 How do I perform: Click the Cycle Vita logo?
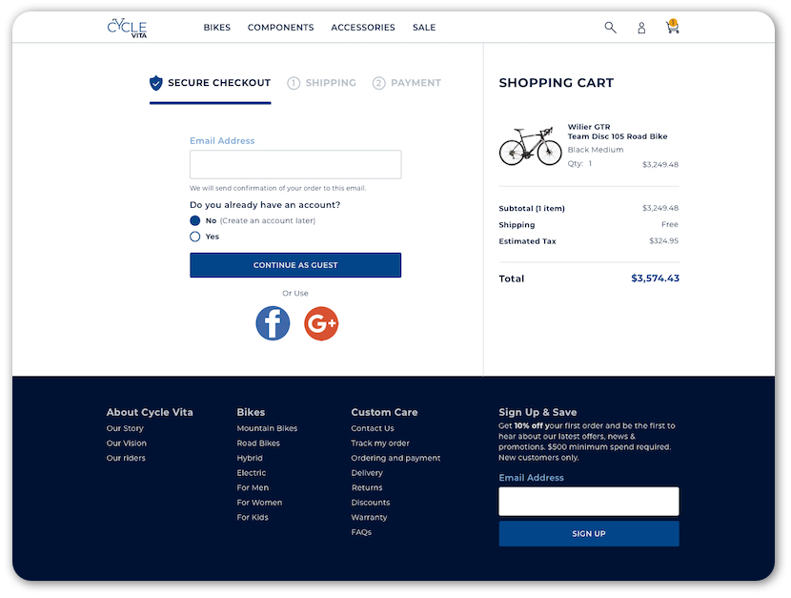[127, 27]
